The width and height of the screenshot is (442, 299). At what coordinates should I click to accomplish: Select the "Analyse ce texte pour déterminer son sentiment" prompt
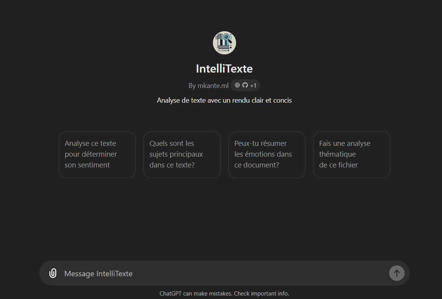tap(97, 154)
